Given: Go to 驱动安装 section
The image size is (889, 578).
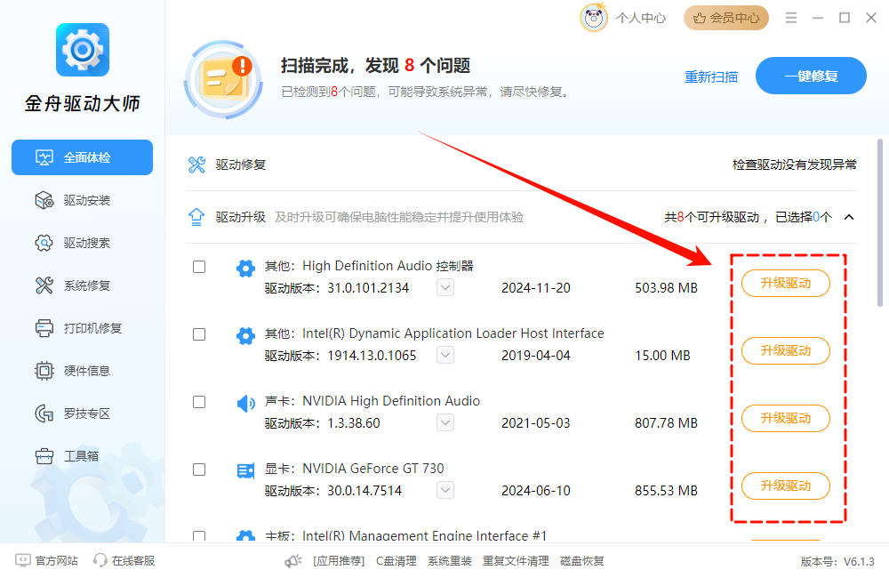Looking at the screenshot, I should [82, 200].
